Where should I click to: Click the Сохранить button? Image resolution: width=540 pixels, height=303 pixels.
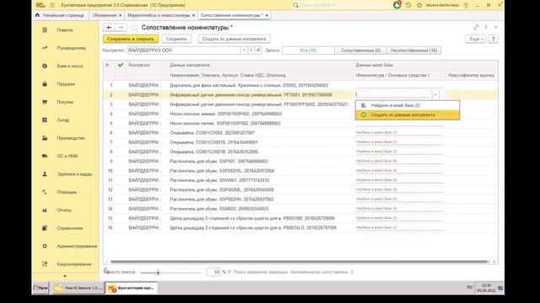coord(176,39)
